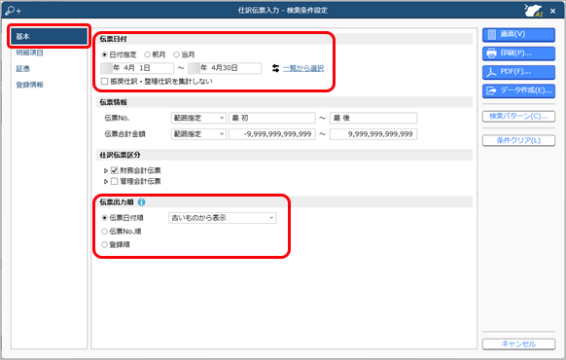Open 検索パターン(C)... button
The image size is (566, 360).
518,116
